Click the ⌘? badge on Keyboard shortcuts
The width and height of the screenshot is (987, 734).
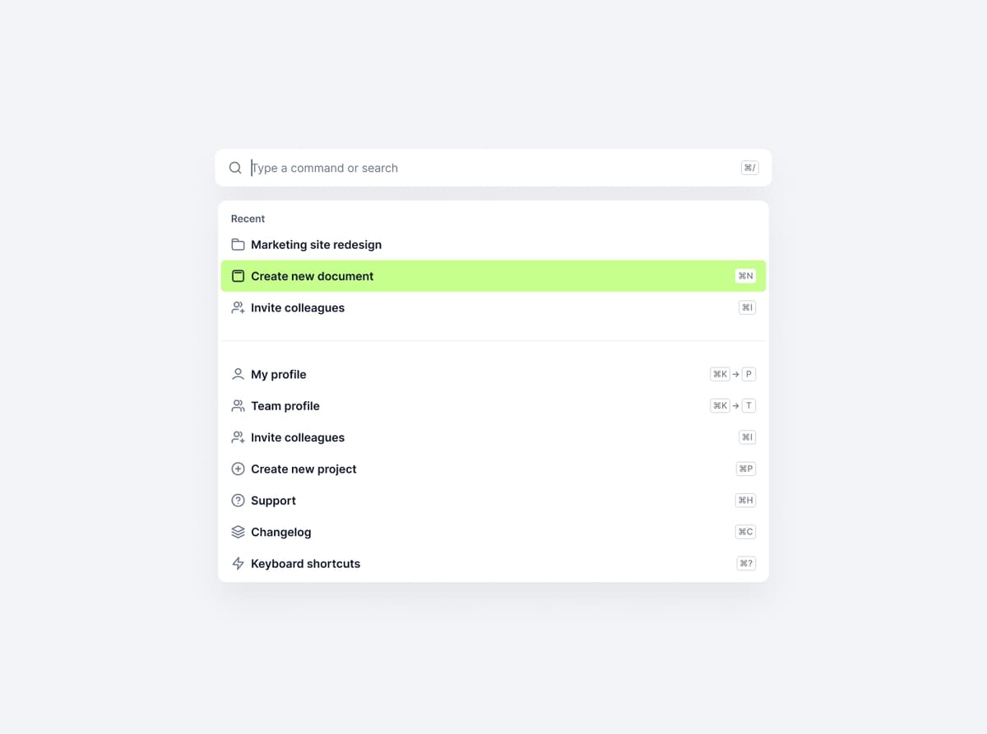(746, 564)
